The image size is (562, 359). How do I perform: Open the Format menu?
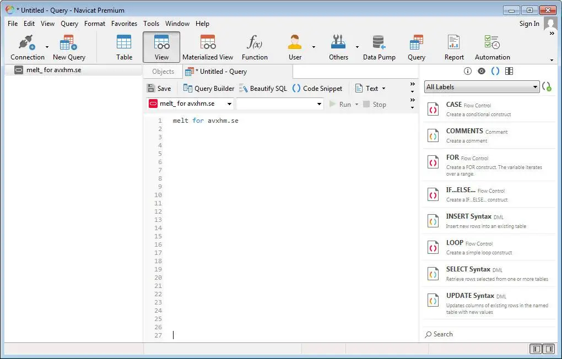[x=95, y=24]
